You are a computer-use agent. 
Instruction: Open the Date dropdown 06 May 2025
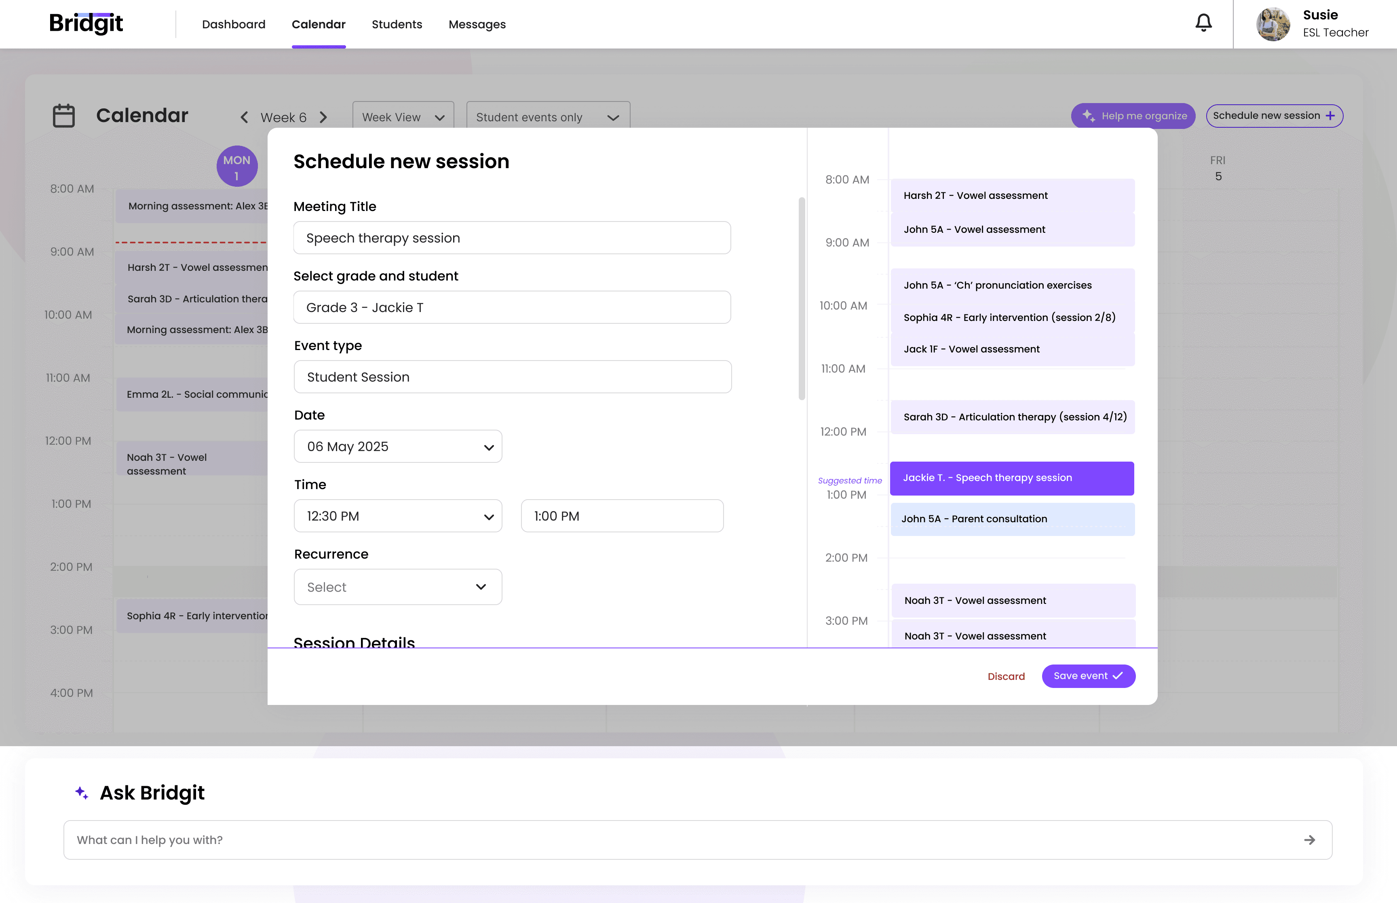coord(397,446)
